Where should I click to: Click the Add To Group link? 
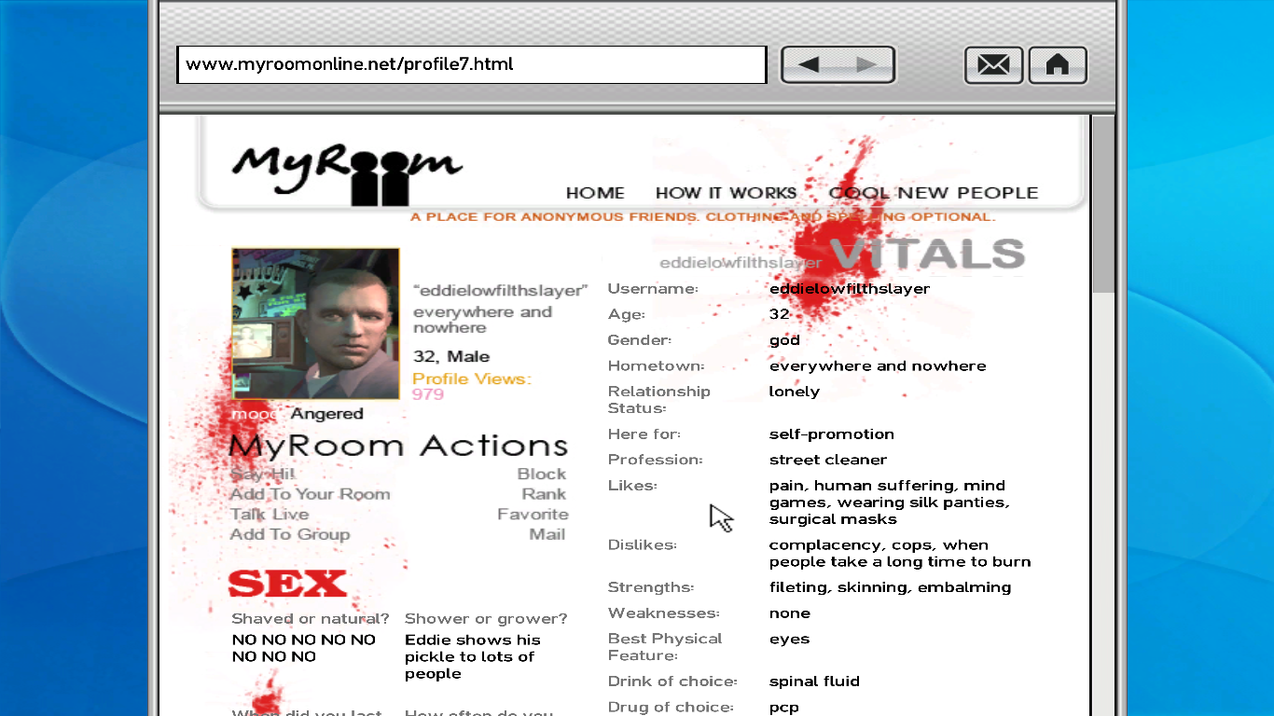290,534
